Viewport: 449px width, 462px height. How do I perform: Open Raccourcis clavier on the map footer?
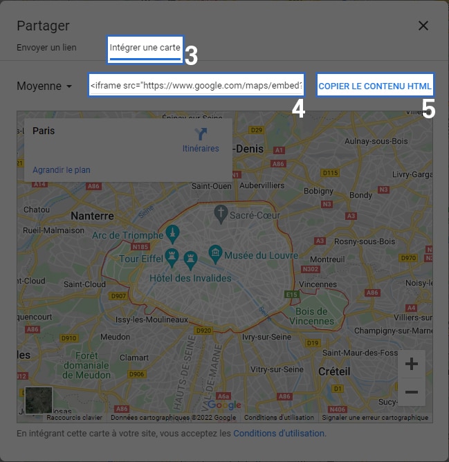click(75, 418)
